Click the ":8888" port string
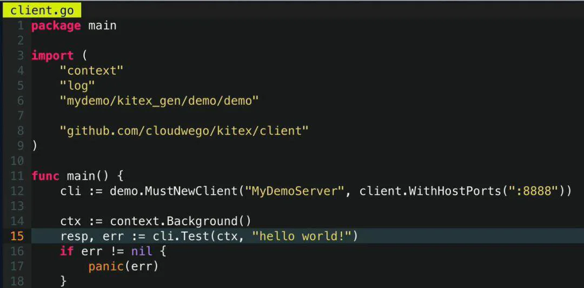 534,191
